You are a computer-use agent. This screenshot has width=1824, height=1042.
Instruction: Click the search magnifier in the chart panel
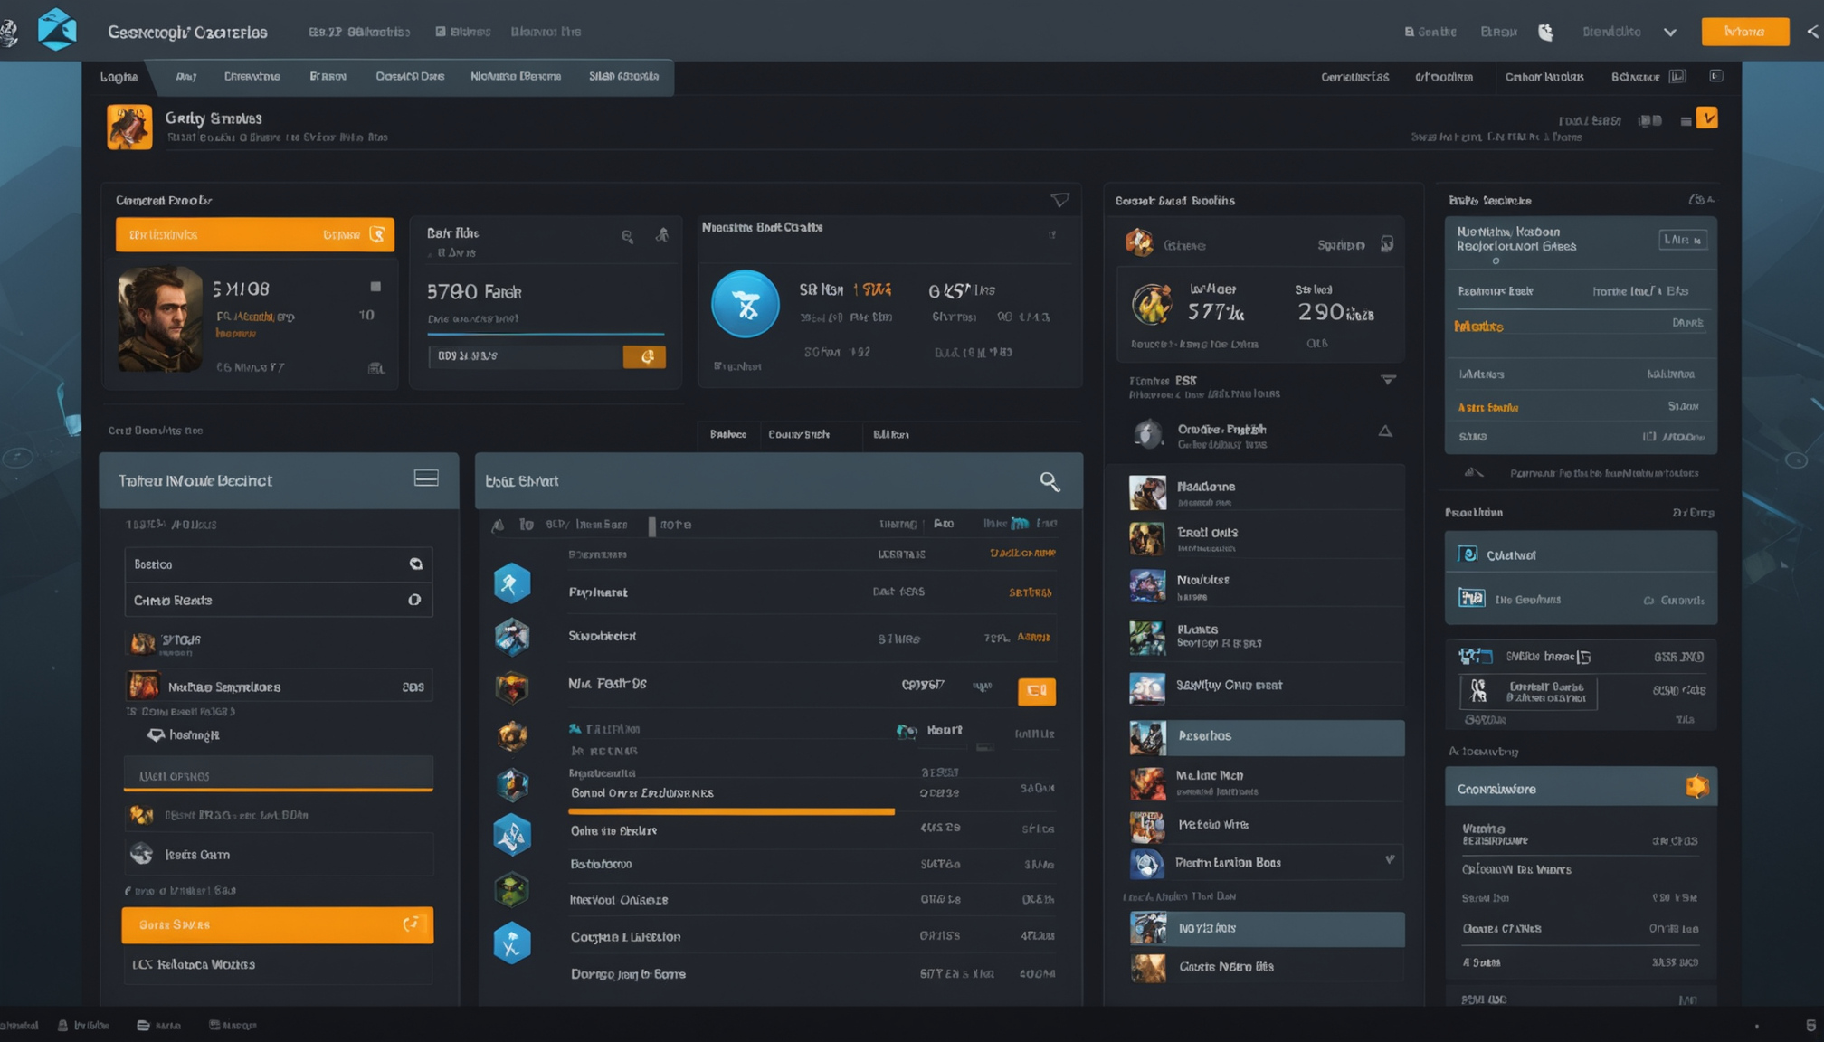tap(1050, 481)
